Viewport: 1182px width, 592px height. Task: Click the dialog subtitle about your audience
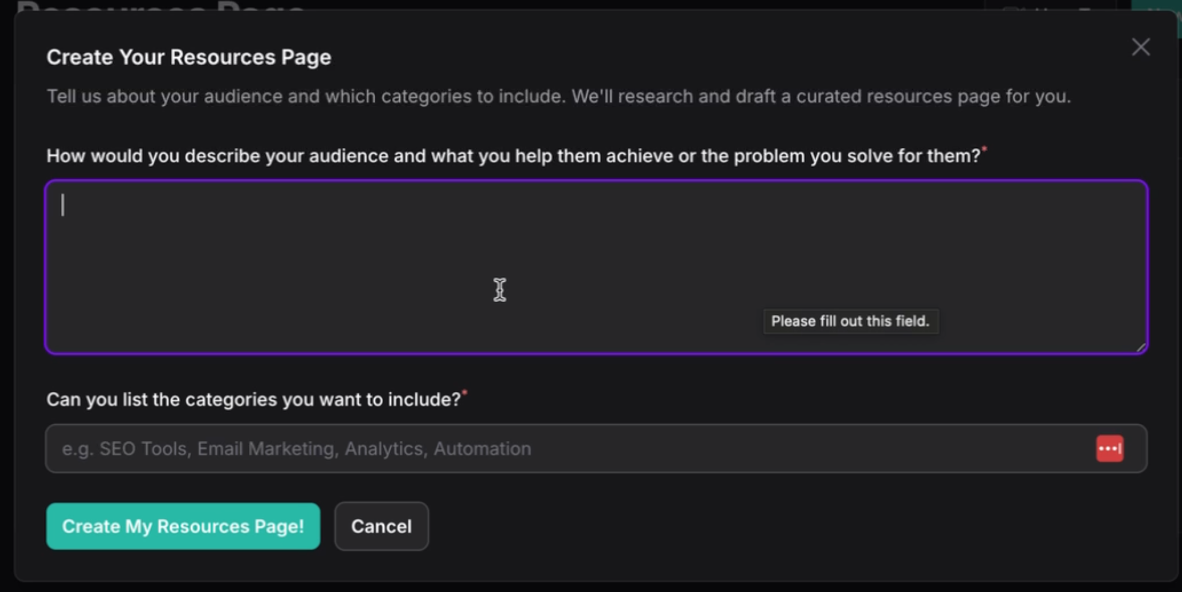point(559,96)
